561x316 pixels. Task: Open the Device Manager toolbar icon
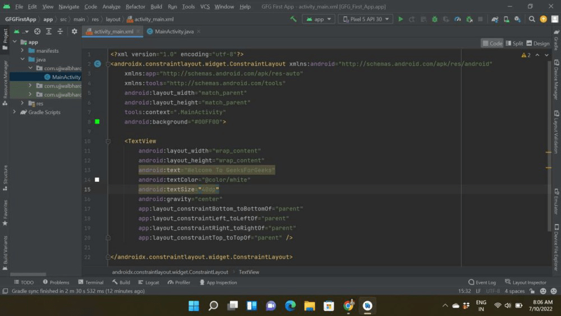tap(506, 19)
